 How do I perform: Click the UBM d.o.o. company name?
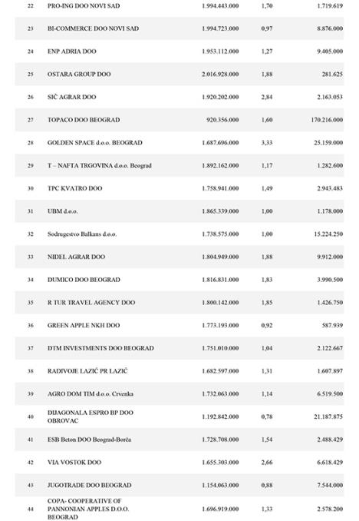(x=62, y=211)
